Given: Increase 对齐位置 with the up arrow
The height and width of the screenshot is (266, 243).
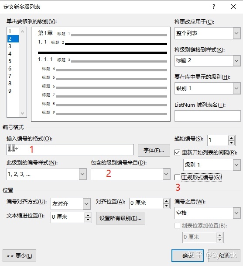Looking at the screenshot, I should pyautogui.click(x=167, y=201).
